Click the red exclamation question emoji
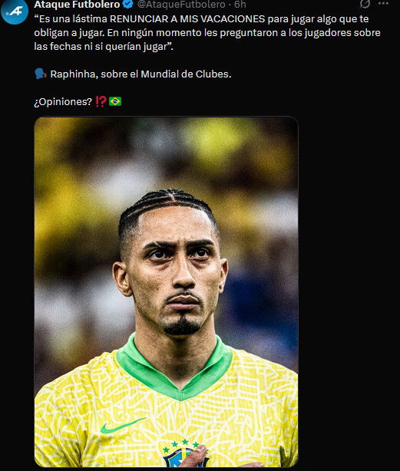Screen dimensions: 400x471 [101, 101]
